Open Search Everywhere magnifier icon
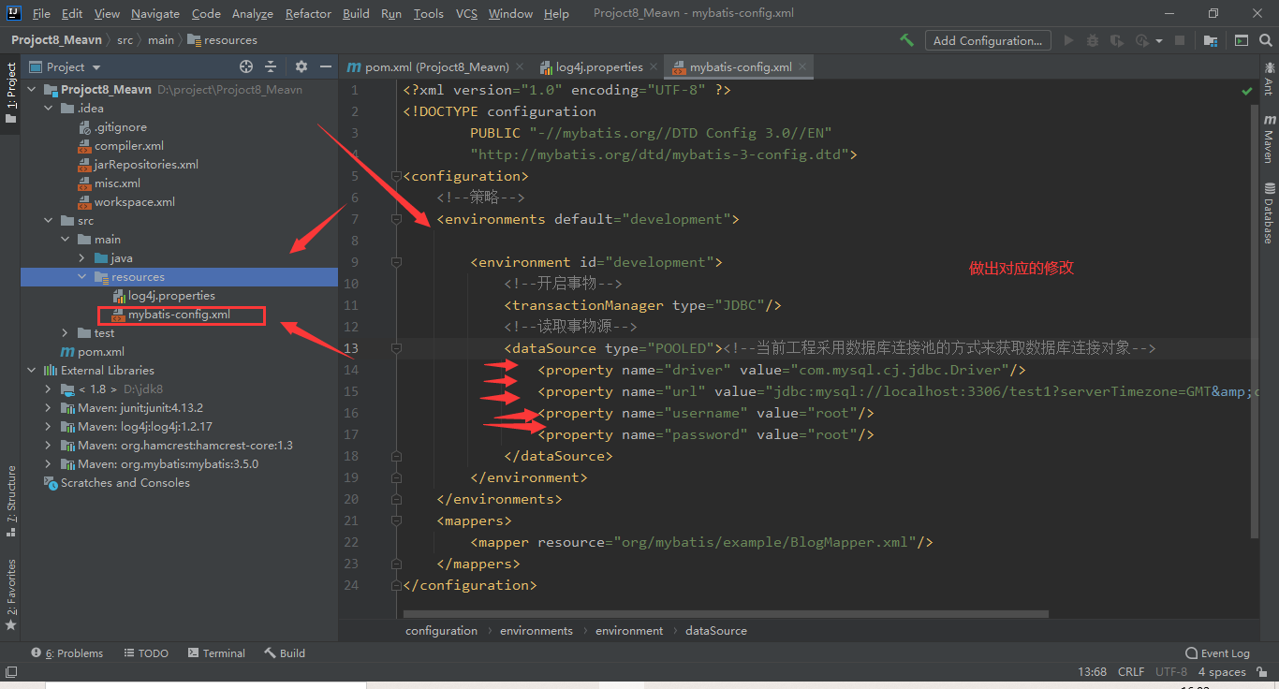The image size is (1279, 689). click(x=1265, y=40)
